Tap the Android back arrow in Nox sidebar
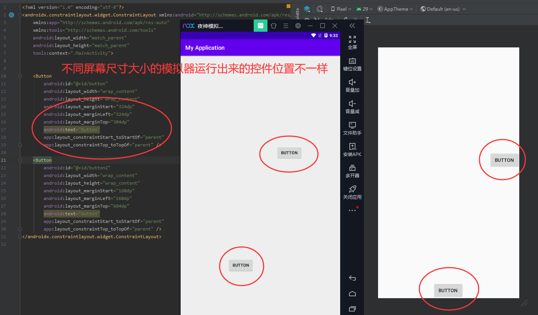This screenshot has height=315, width=538. pos(352,278)
